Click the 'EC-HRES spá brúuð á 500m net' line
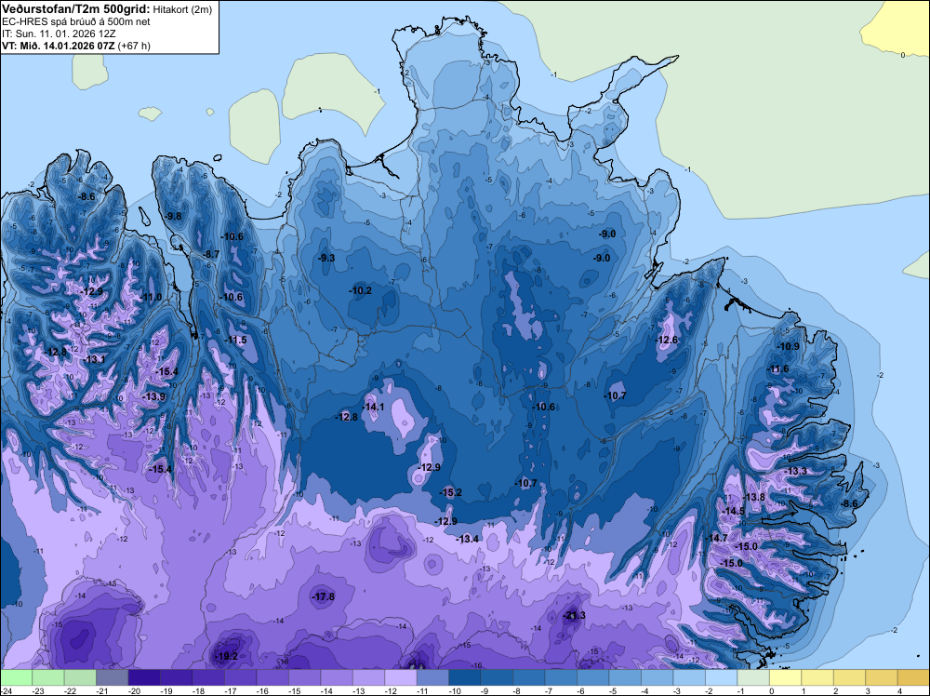The image size is (930, 696). coord(76,22)
